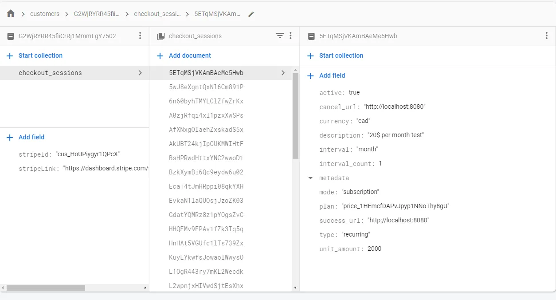556x300 pixels.
Task: Click plus icon beside Add field in right panel
Action: coord(310,76)
